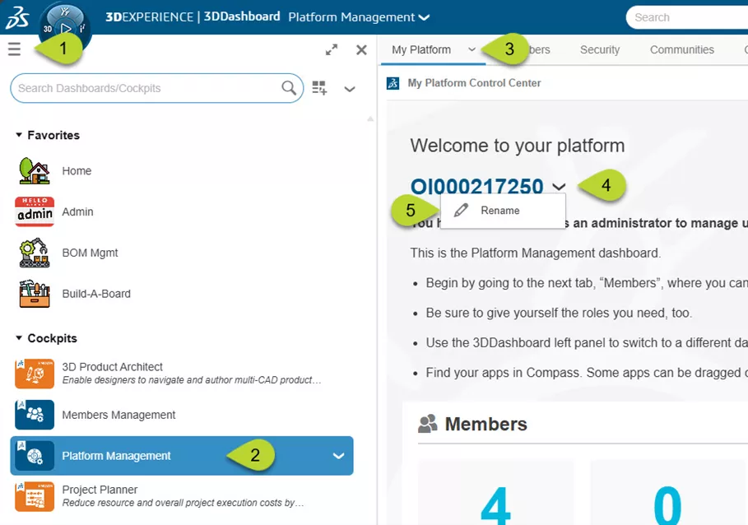Collapse the Cockpits section

[19, 338]
